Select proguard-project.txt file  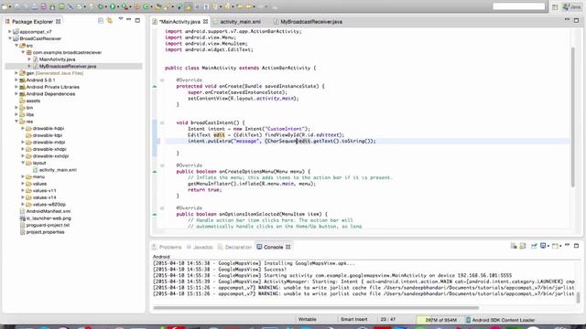(x=48, y=225)
